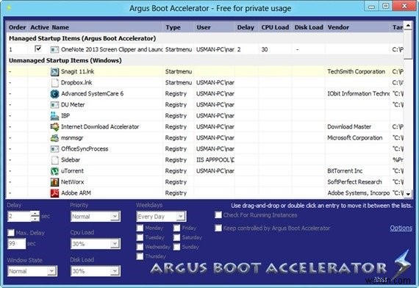Click the app icon in title bar
The height and width of the screenshot is (288, 419).
[9, 8]
